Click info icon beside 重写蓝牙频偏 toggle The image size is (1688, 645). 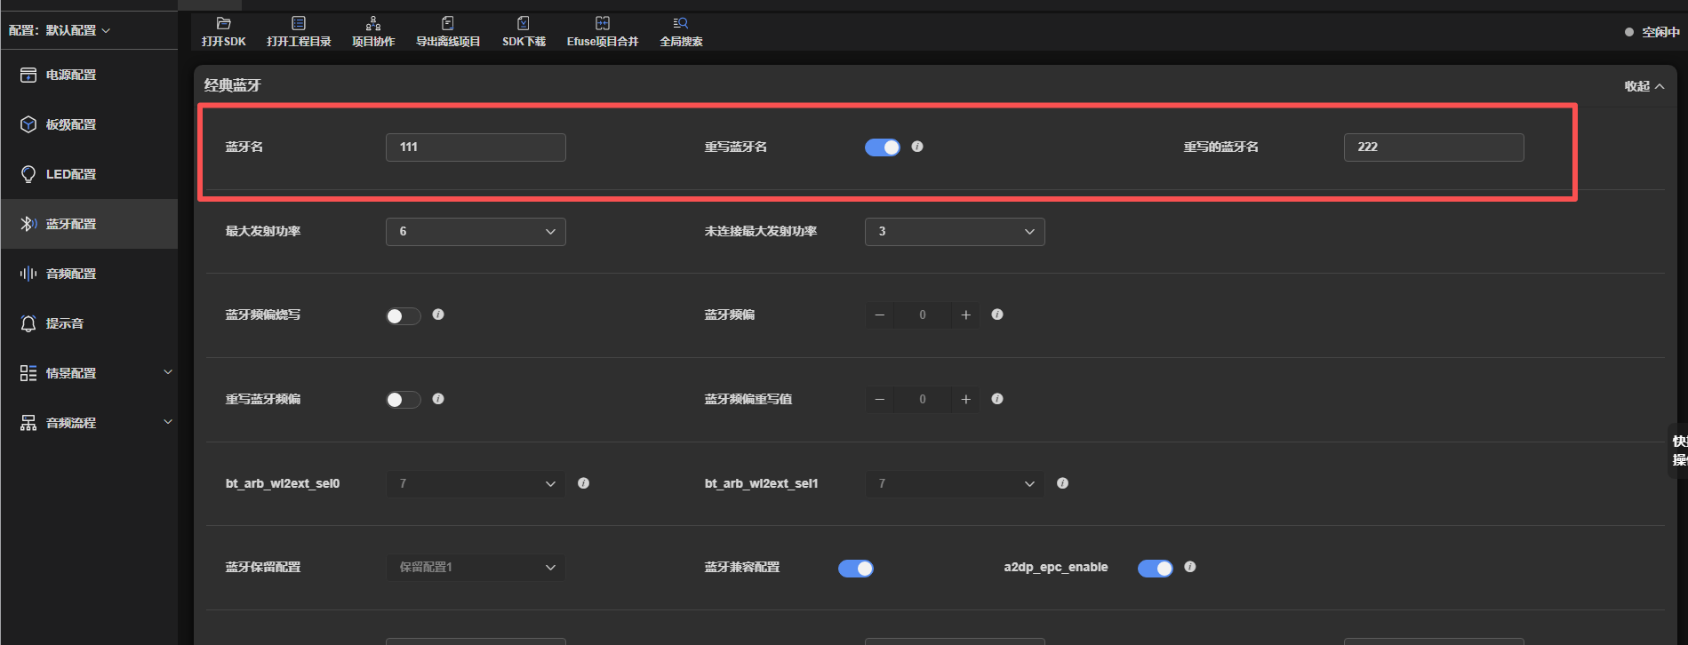438,399
